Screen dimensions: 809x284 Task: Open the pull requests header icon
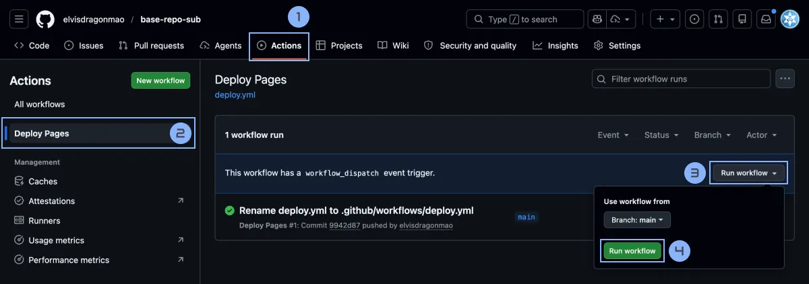coord(719,20)
